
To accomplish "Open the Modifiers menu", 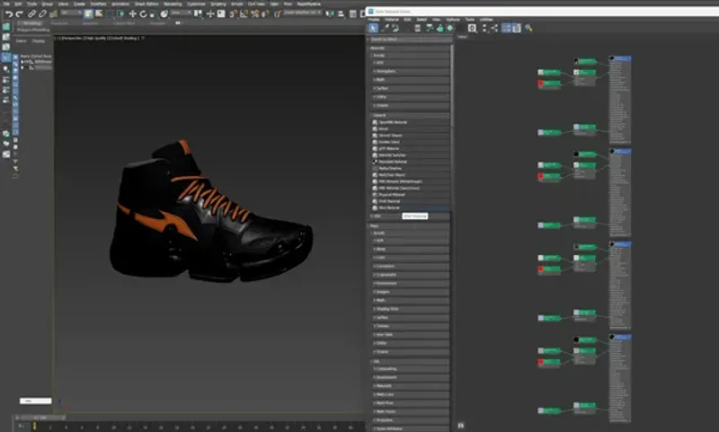I will click(x=99, y=4).
